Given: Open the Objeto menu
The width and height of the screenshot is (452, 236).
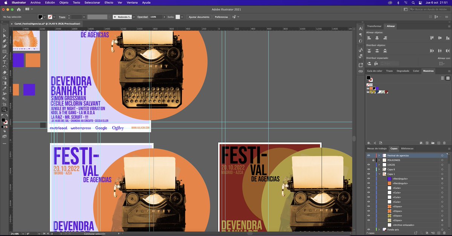Looking at the screenshot, I should tap(64, 2).
